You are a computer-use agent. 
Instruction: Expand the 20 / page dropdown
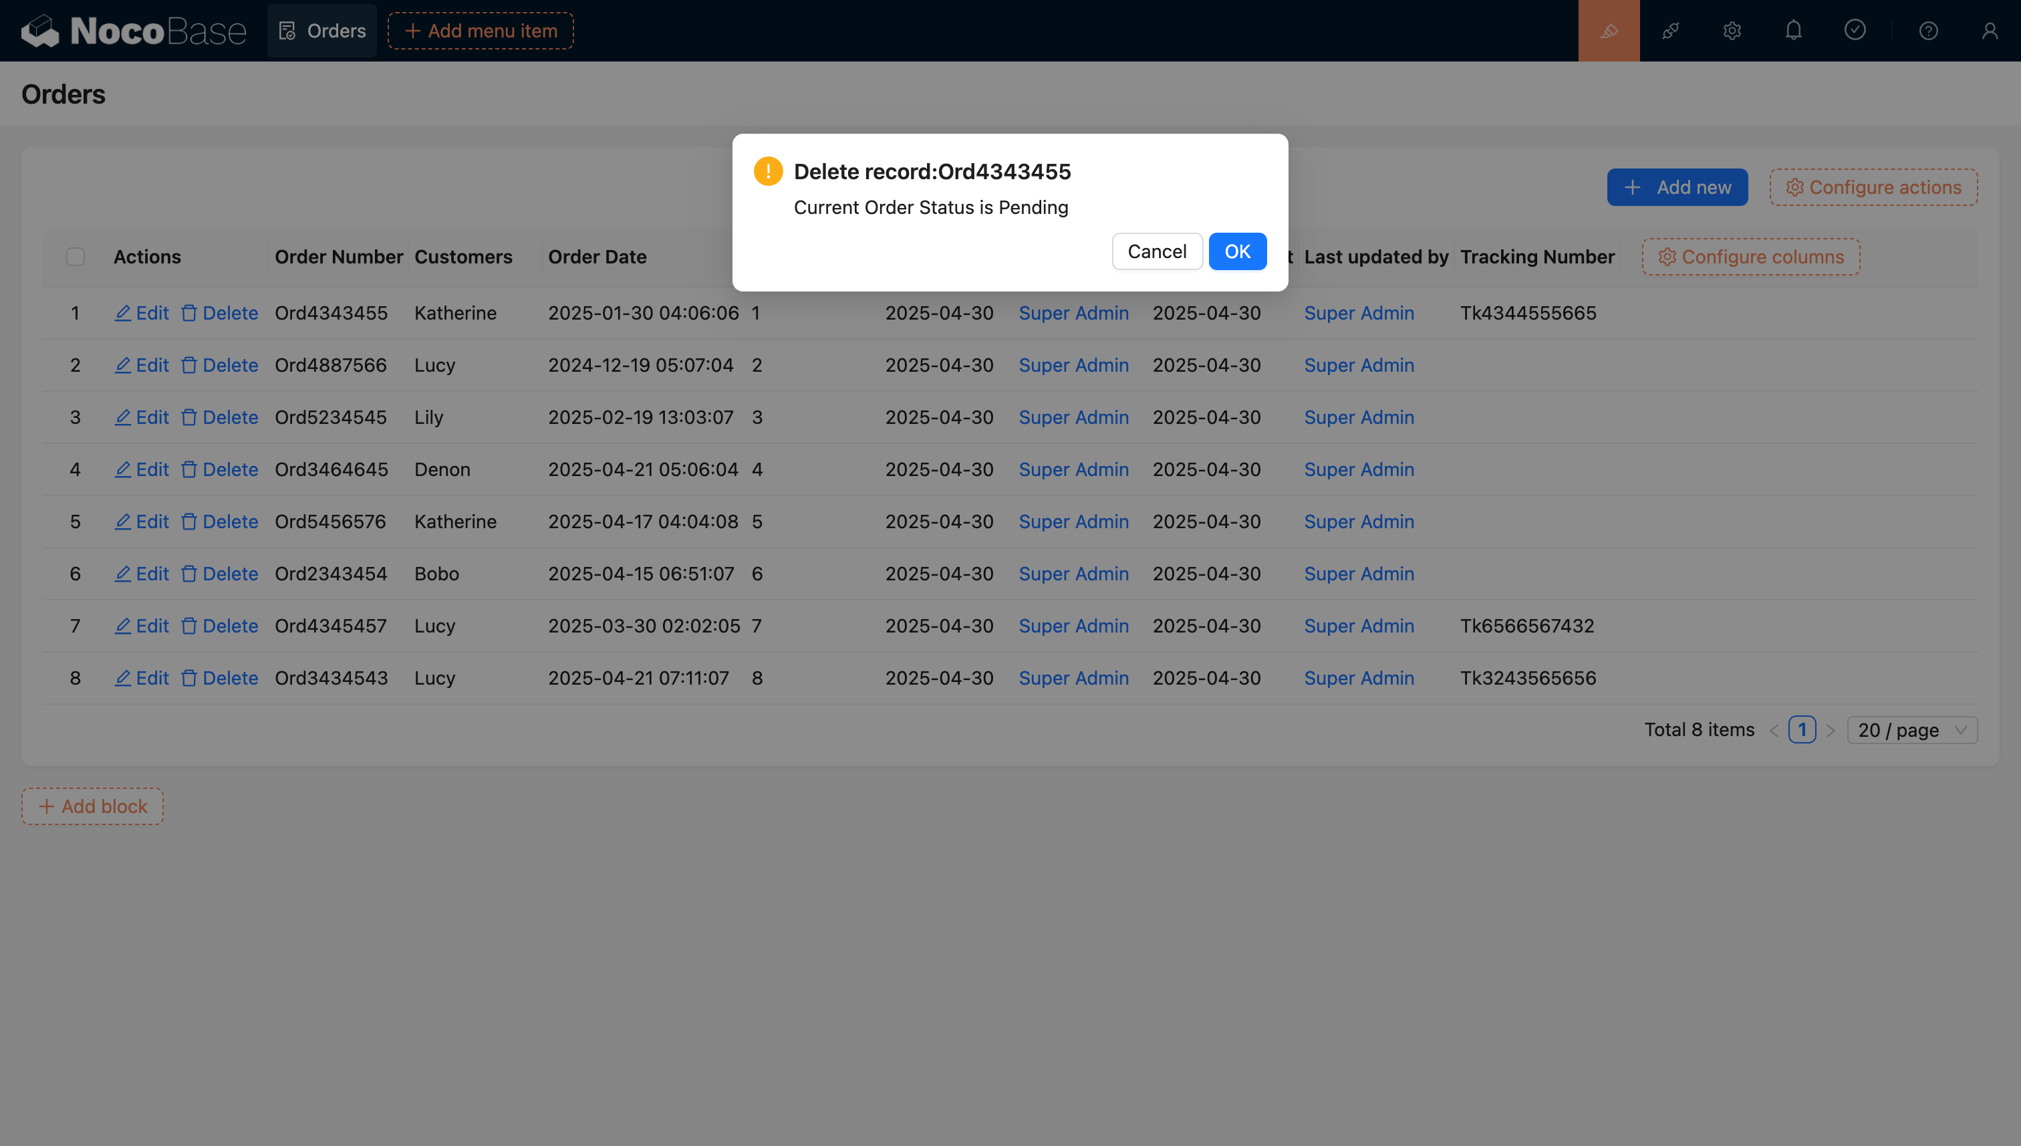tap(1911, 729)
